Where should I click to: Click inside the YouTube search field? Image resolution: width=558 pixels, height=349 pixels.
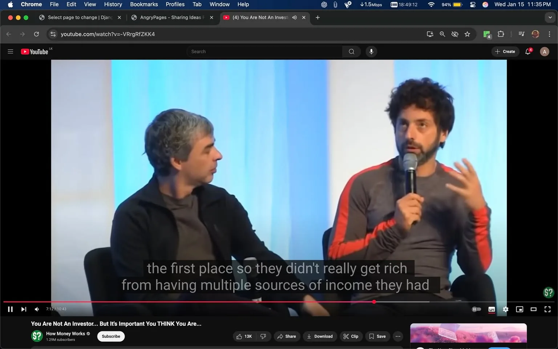[264, 51]
